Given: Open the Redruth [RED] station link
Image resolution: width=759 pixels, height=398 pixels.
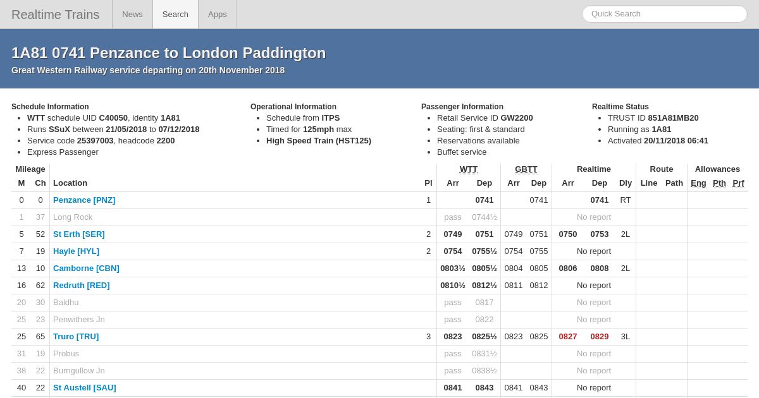Looking at the screenshot, I should point(82,286).
